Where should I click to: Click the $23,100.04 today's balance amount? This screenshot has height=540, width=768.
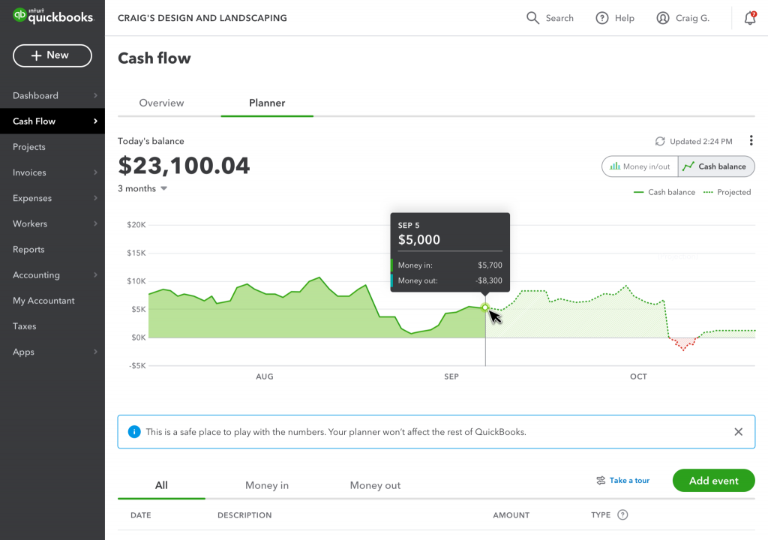[x=184, y=166]
